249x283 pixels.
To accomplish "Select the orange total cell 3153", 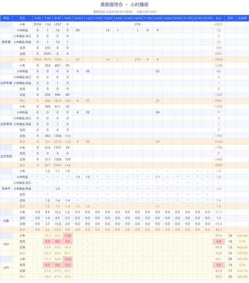I will [218, 141].
